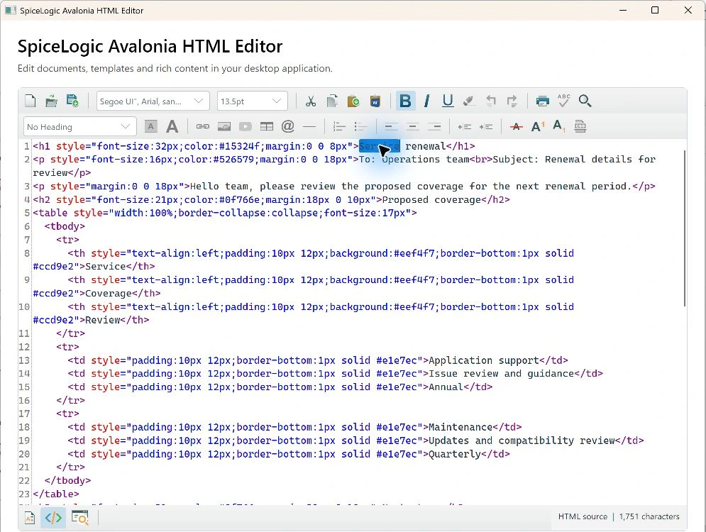Toggle strikethrough formatting
This screenshot has width=706, height=532.
tap(516, 127)
